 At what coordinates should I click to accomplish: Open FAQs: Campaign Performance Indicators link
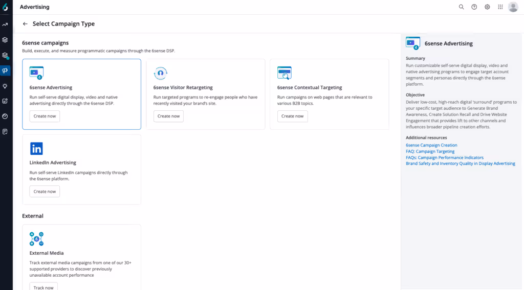click(x=445, y=157)
